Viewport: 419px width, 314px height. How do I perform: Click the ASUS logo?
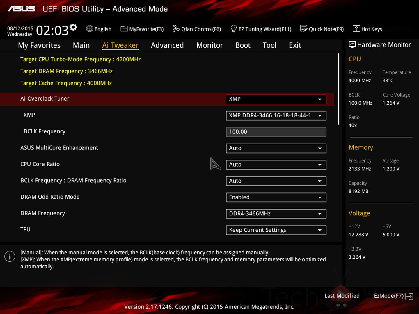point(22,9)
